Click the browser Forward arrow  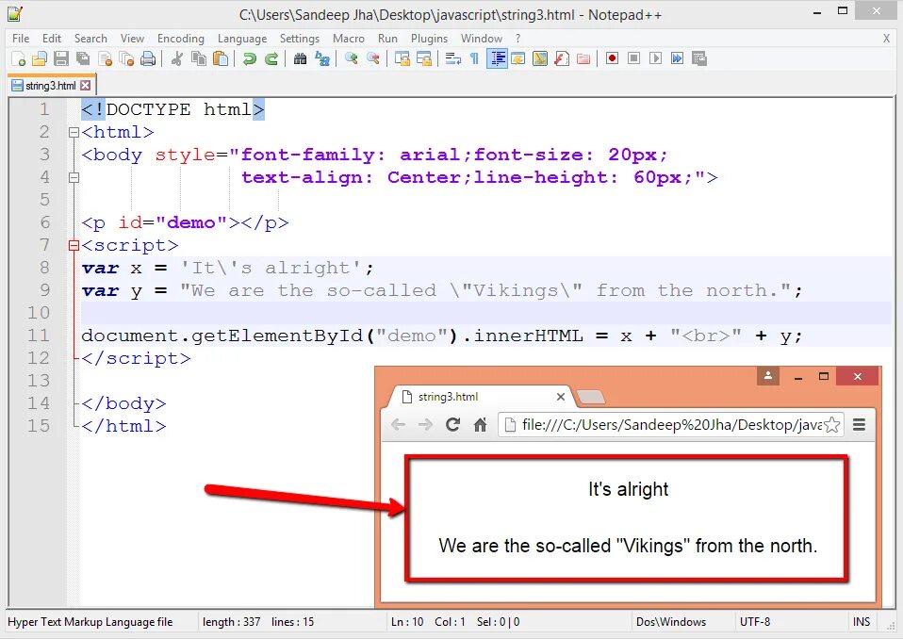(x=425, y=425)
